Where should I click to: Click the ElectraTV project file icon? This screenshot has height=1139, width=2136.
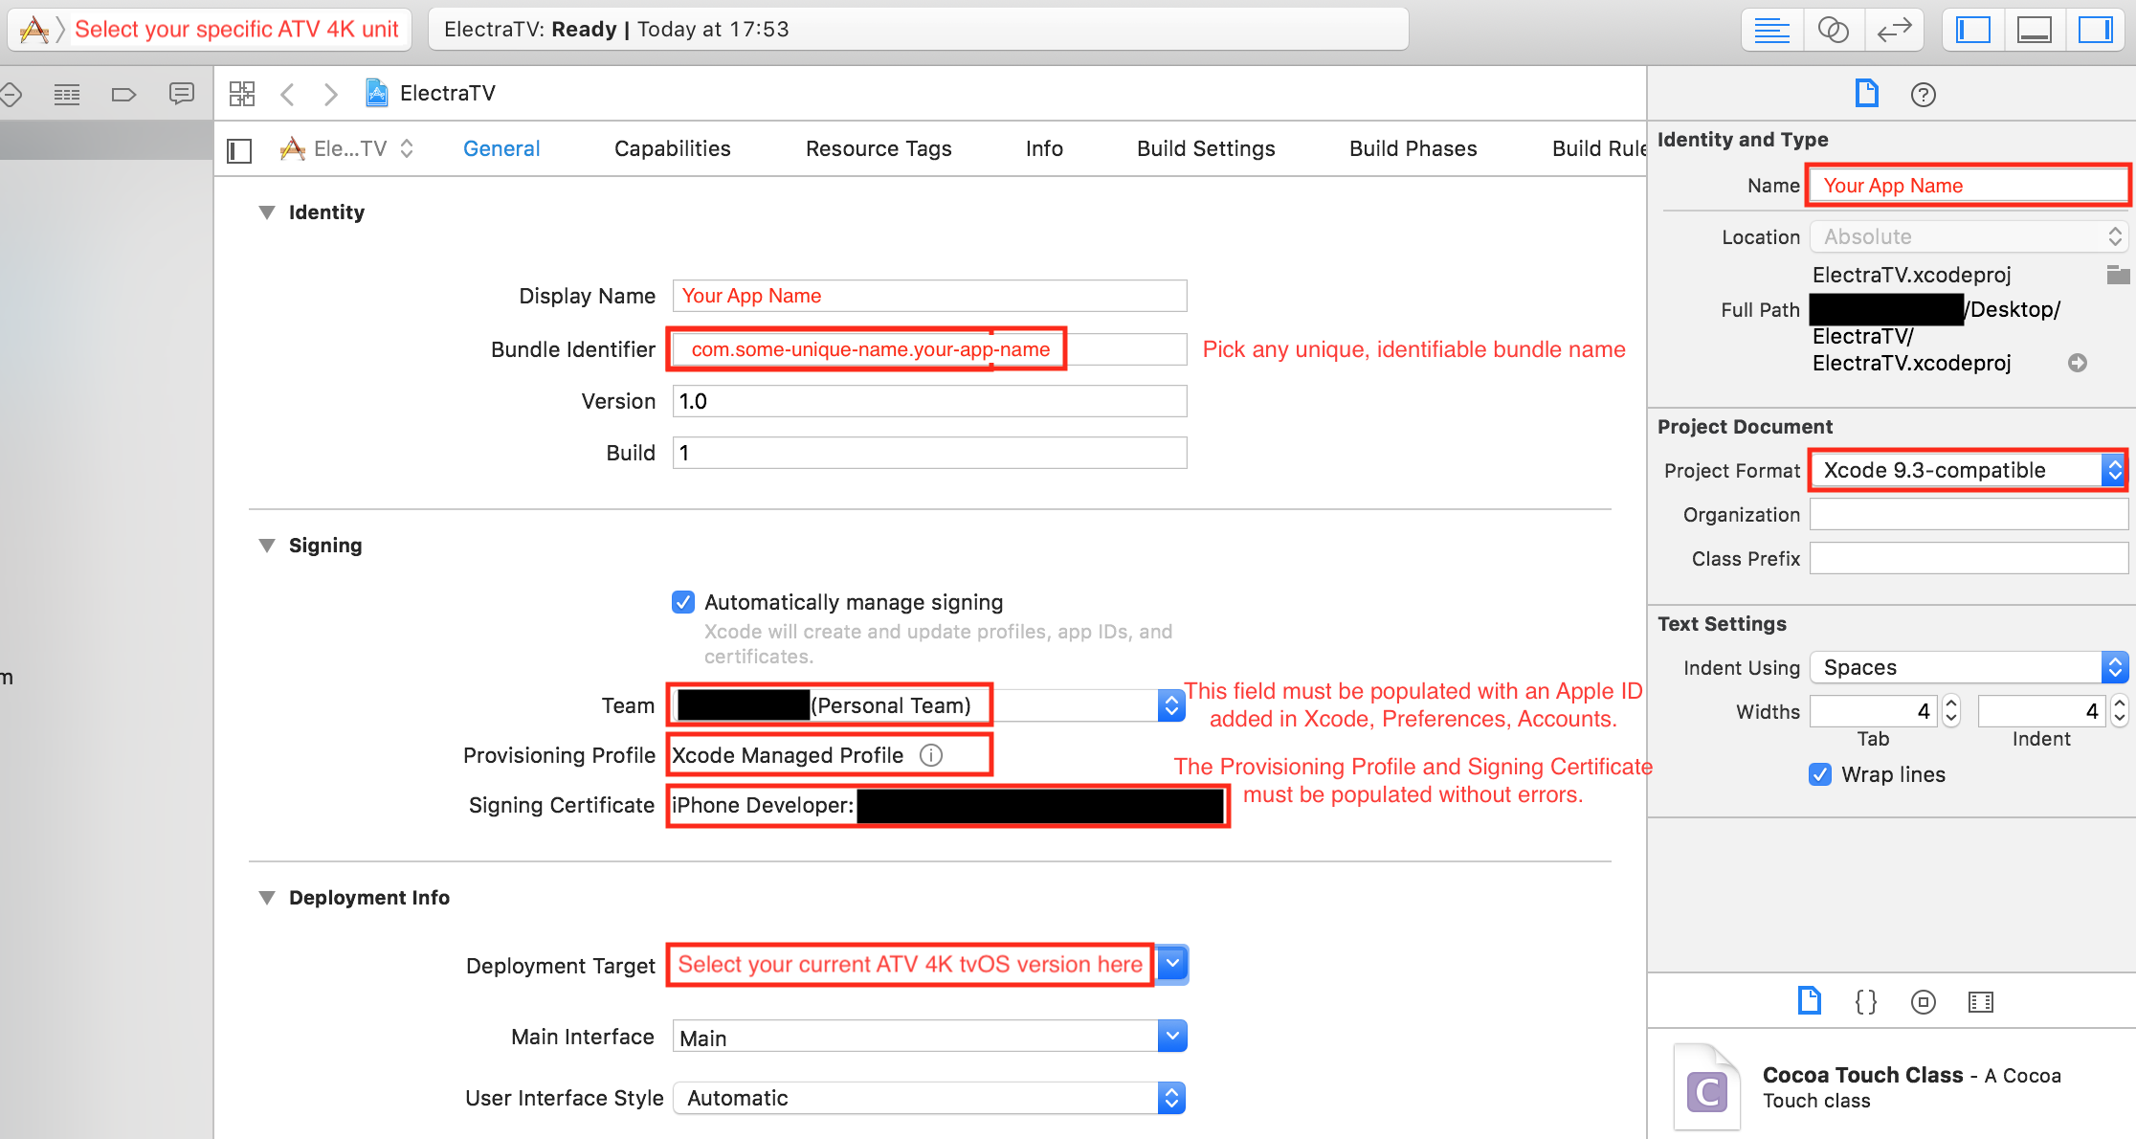click(x=377, y=93)
